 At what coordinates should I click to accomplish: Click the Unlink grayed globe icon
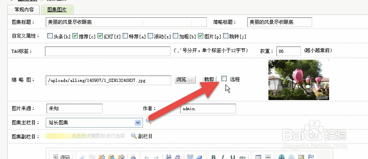tap(291, 157)
